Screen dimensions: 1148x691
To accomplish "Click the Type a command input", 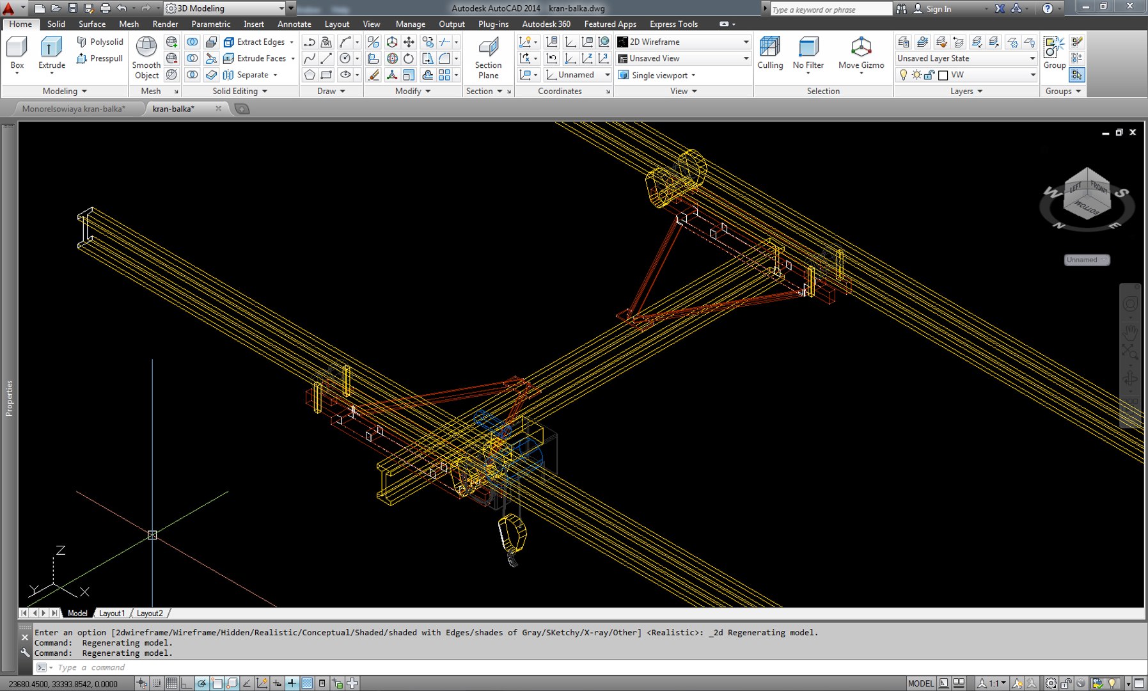I will click(588, 667).
